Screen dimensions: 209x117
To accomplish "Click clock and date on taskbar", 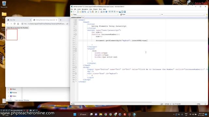I will pyautogui.click(x=201, y=114).
